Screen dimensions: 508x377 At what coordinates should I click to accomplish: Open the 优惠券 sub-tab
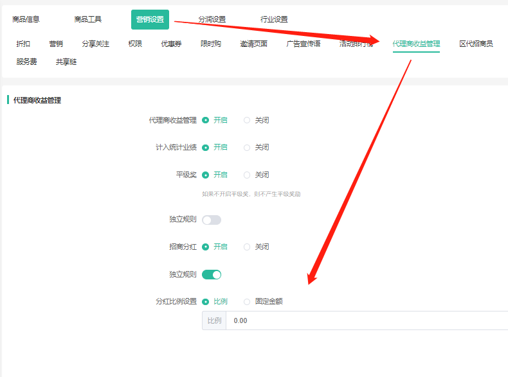tap(171, 44)
